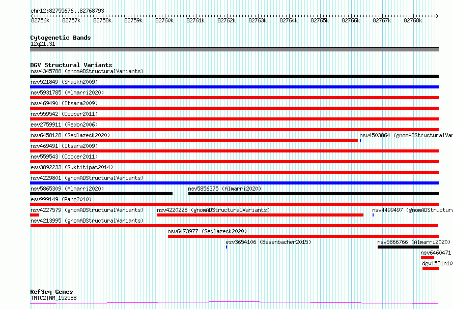Click the red bar under esv3892233

(x=234, y=172)
